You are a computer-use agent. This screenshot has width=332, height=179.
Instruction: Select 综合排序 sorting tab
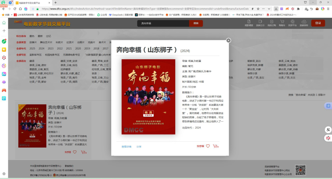pos(21,36)
